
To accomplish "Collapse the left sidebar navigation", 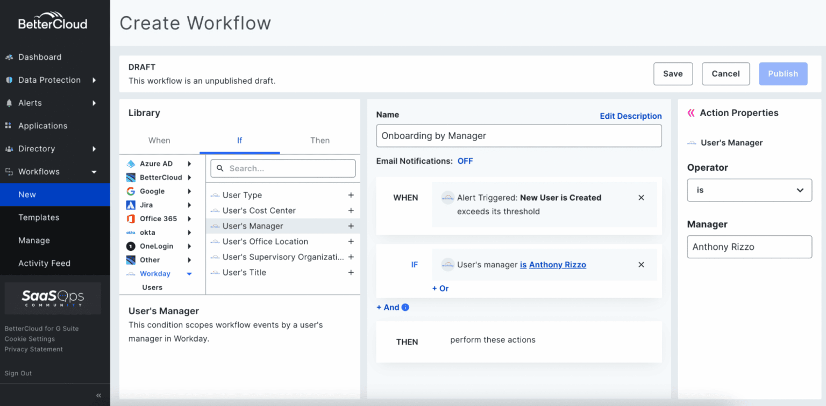I will (98, 395).
